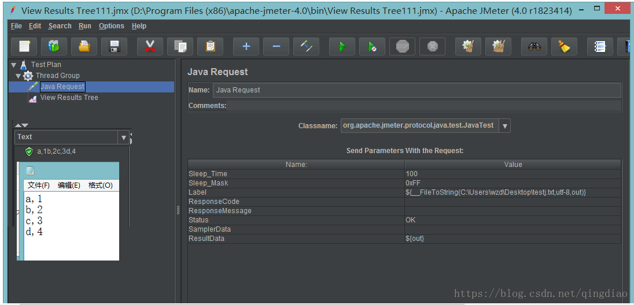
Task: Select the Thread Group tree label
Action: tap(57, 76)
